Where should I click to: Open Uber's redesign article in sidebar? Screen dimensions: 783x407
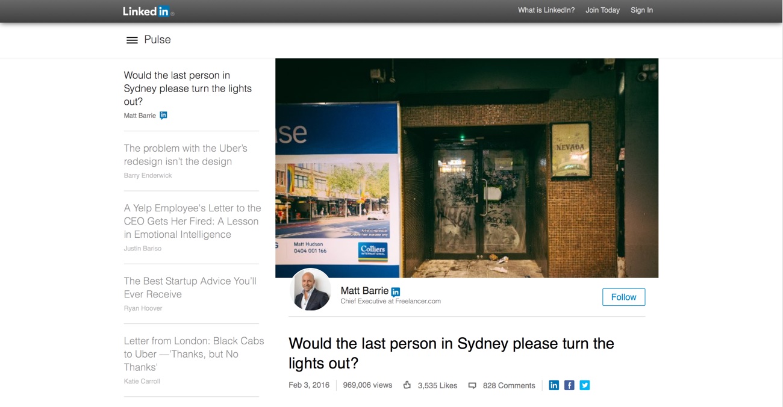[186, 155]
